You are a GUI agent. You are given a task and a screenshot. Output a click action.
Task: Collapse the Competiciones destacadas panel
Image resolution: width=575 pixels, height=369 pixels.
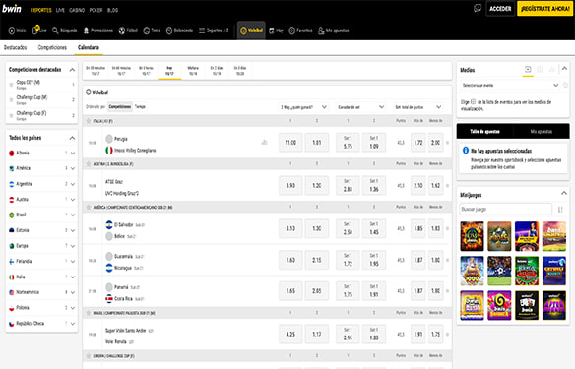click(x=72, y=70)
